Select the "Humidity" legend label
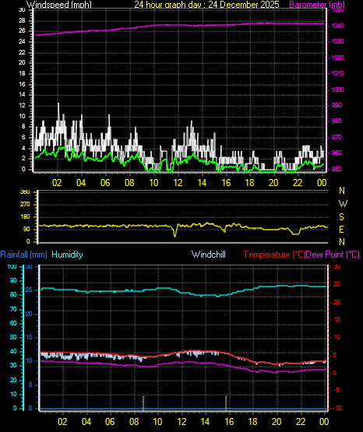The height and width of the screenshot is (432, 363). (67, 255)
